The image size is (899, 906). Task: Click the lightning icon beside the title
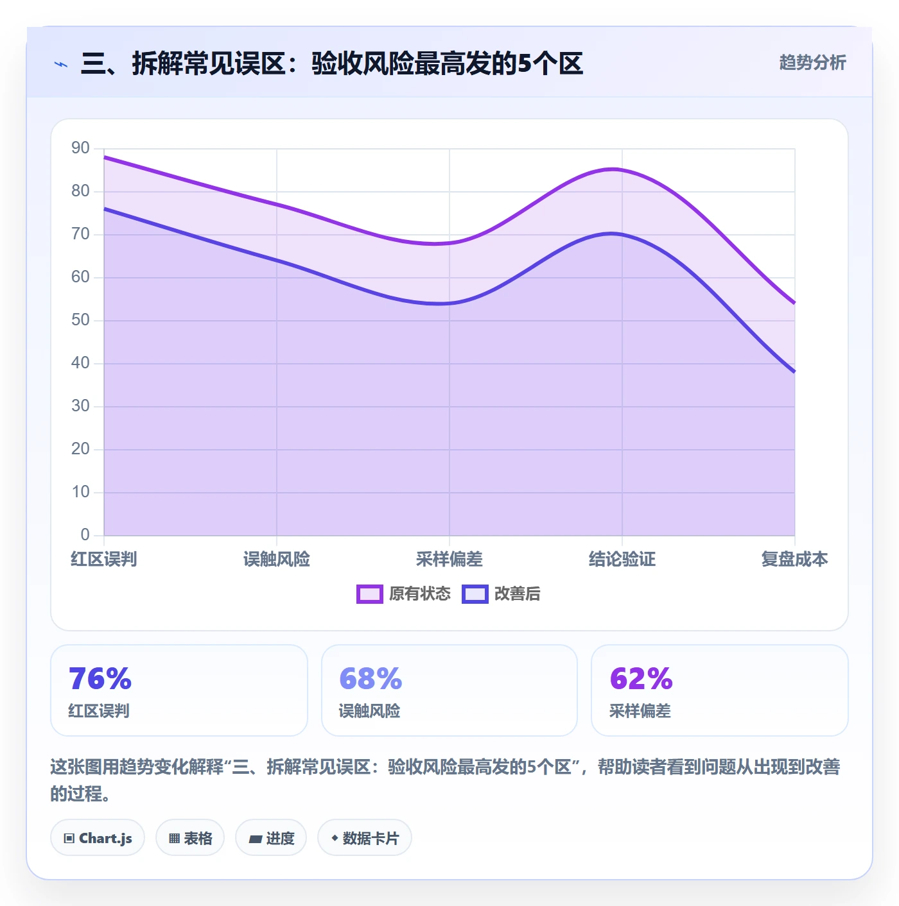pos(61,64)
